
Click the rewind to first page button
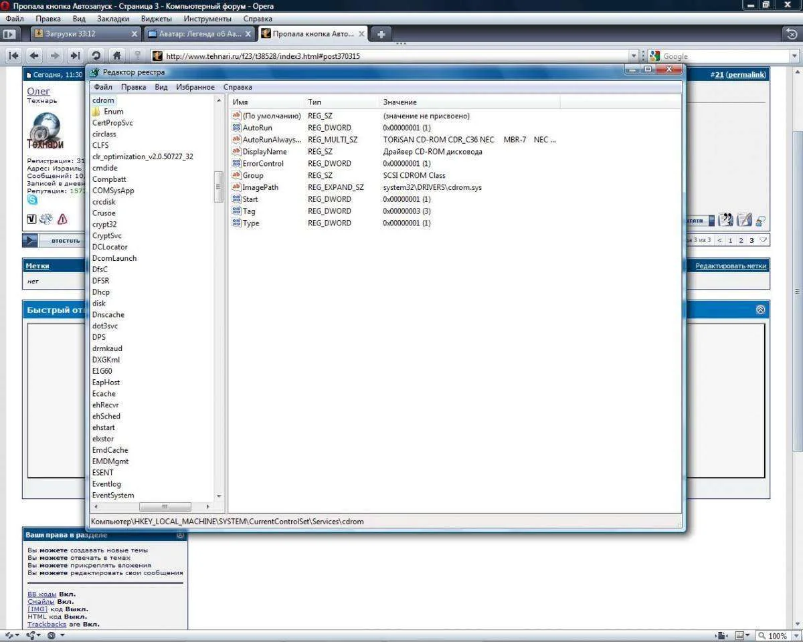pyautogui.click(x=13, y=56)
